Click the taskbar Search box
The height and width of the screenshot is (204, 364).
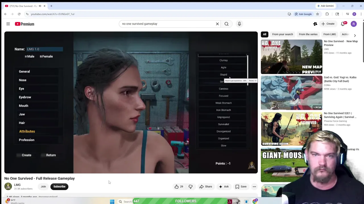point(125,201)
